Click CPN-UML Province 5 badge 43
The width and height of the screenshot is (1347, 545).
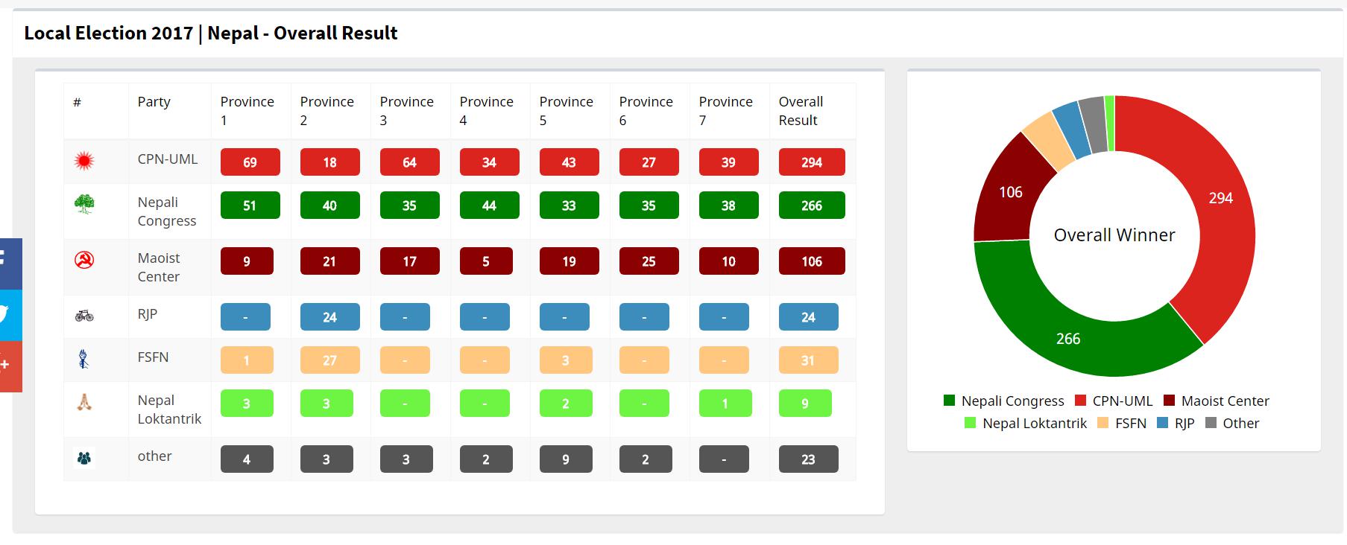[569, 162]
